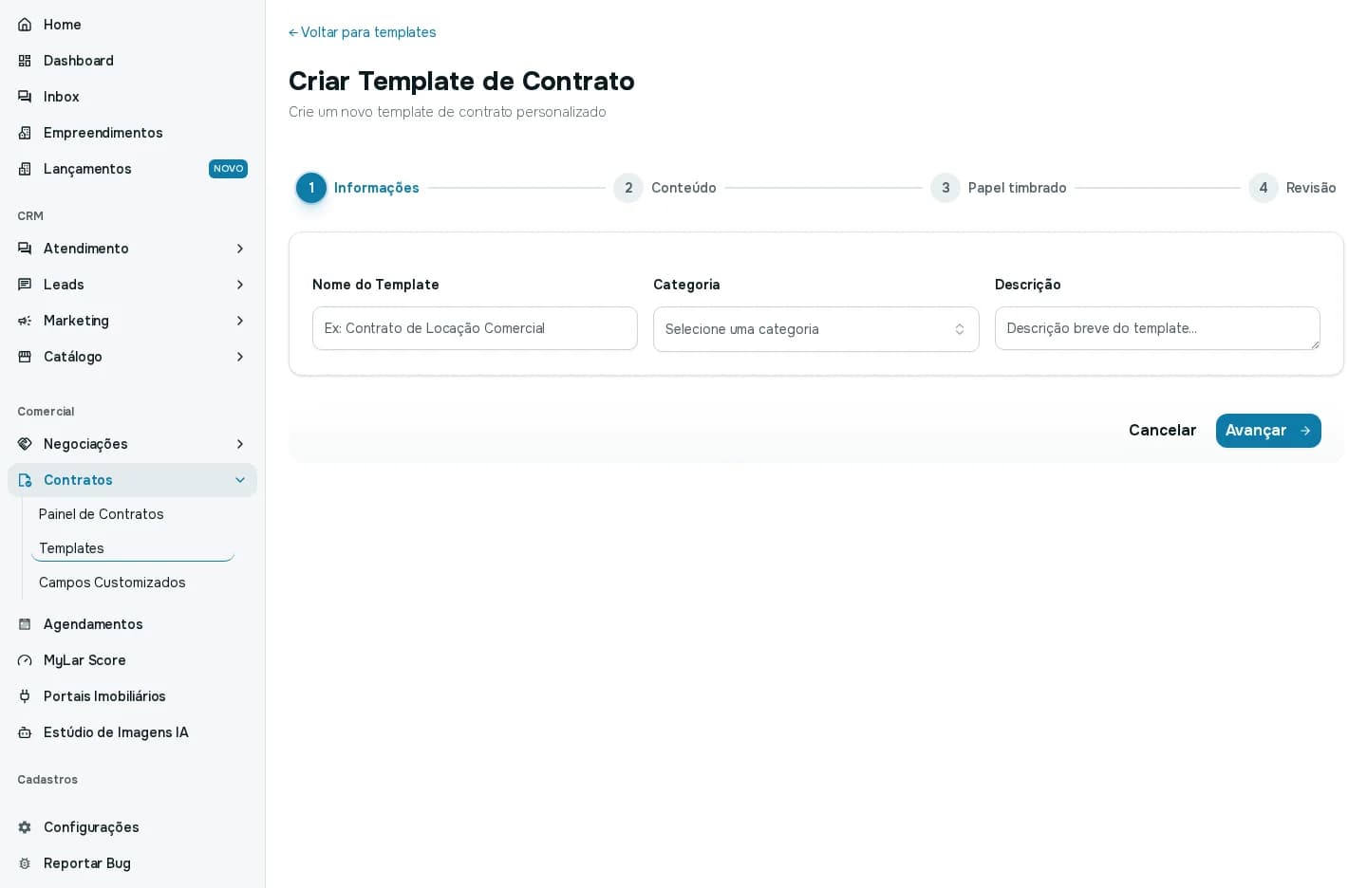Go to step 2 Conteúdo
1367x888 pixels.
665,188
